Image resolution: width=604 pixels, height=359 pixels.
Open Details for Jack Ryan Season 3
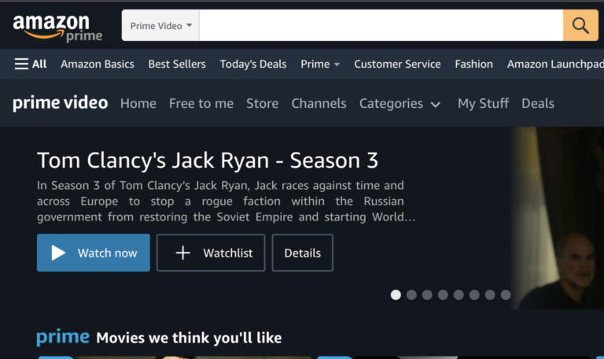point(302,253)
